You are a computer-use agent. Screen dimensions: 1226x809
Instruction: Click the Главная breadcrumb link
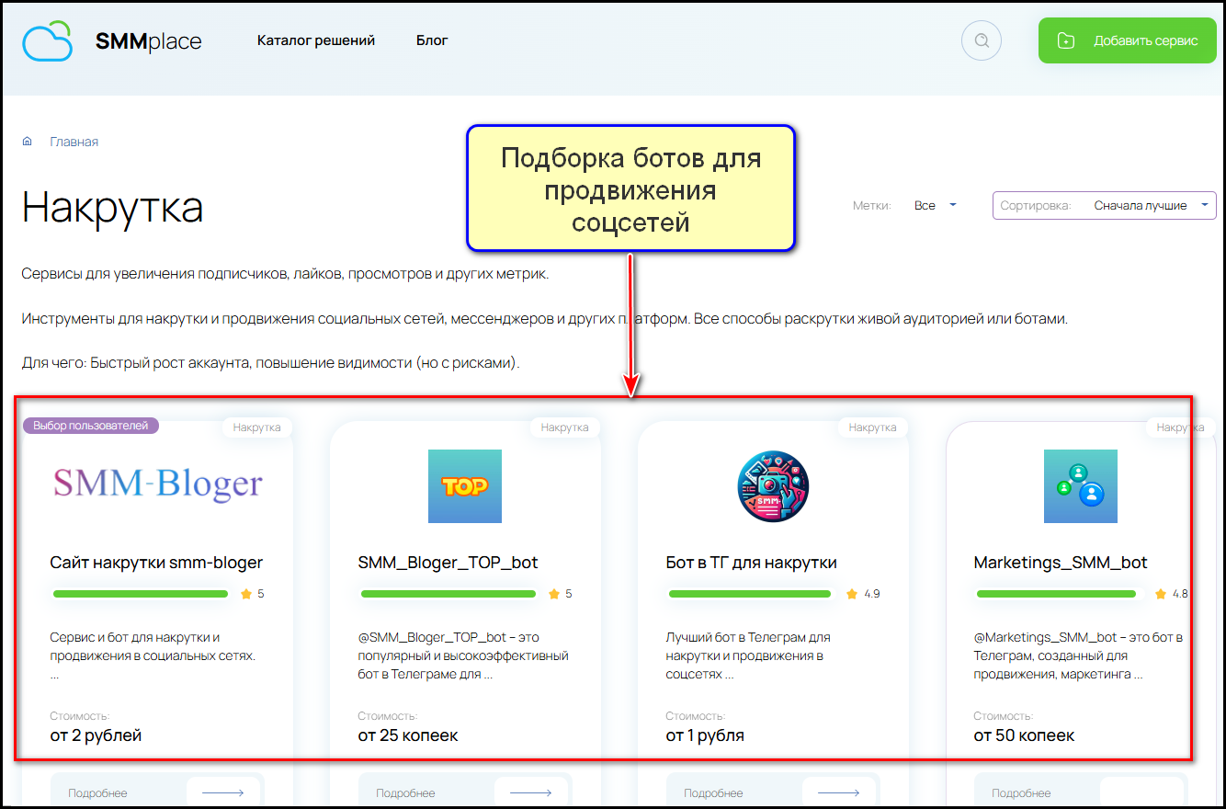tap(74, 142)
